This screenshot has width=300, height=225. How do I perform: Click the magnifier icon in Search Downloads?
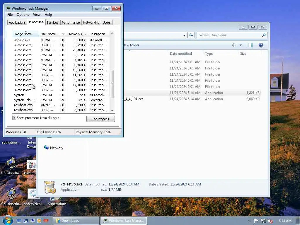[x=264, y=35]
